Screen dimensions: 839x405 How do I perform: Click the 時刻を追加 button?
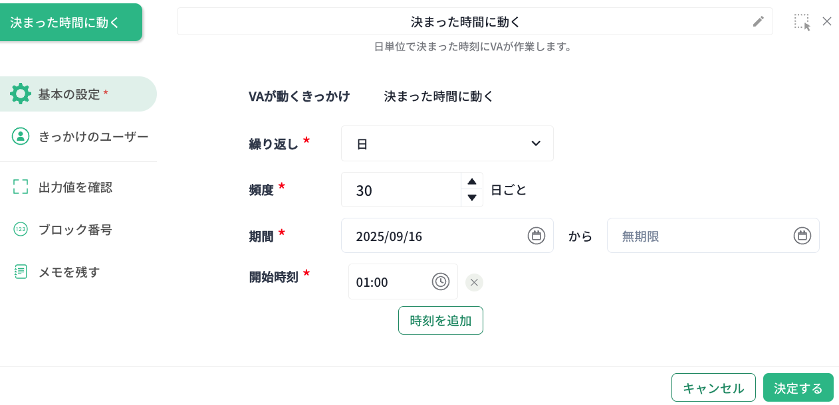[441, 321]
